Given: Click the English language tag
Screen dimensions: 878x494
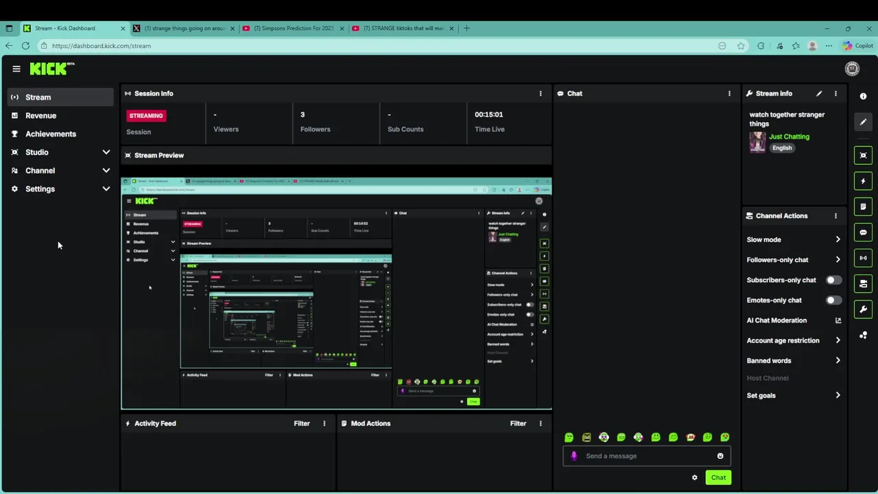Looking at the screenshot, I should [782, 148].
